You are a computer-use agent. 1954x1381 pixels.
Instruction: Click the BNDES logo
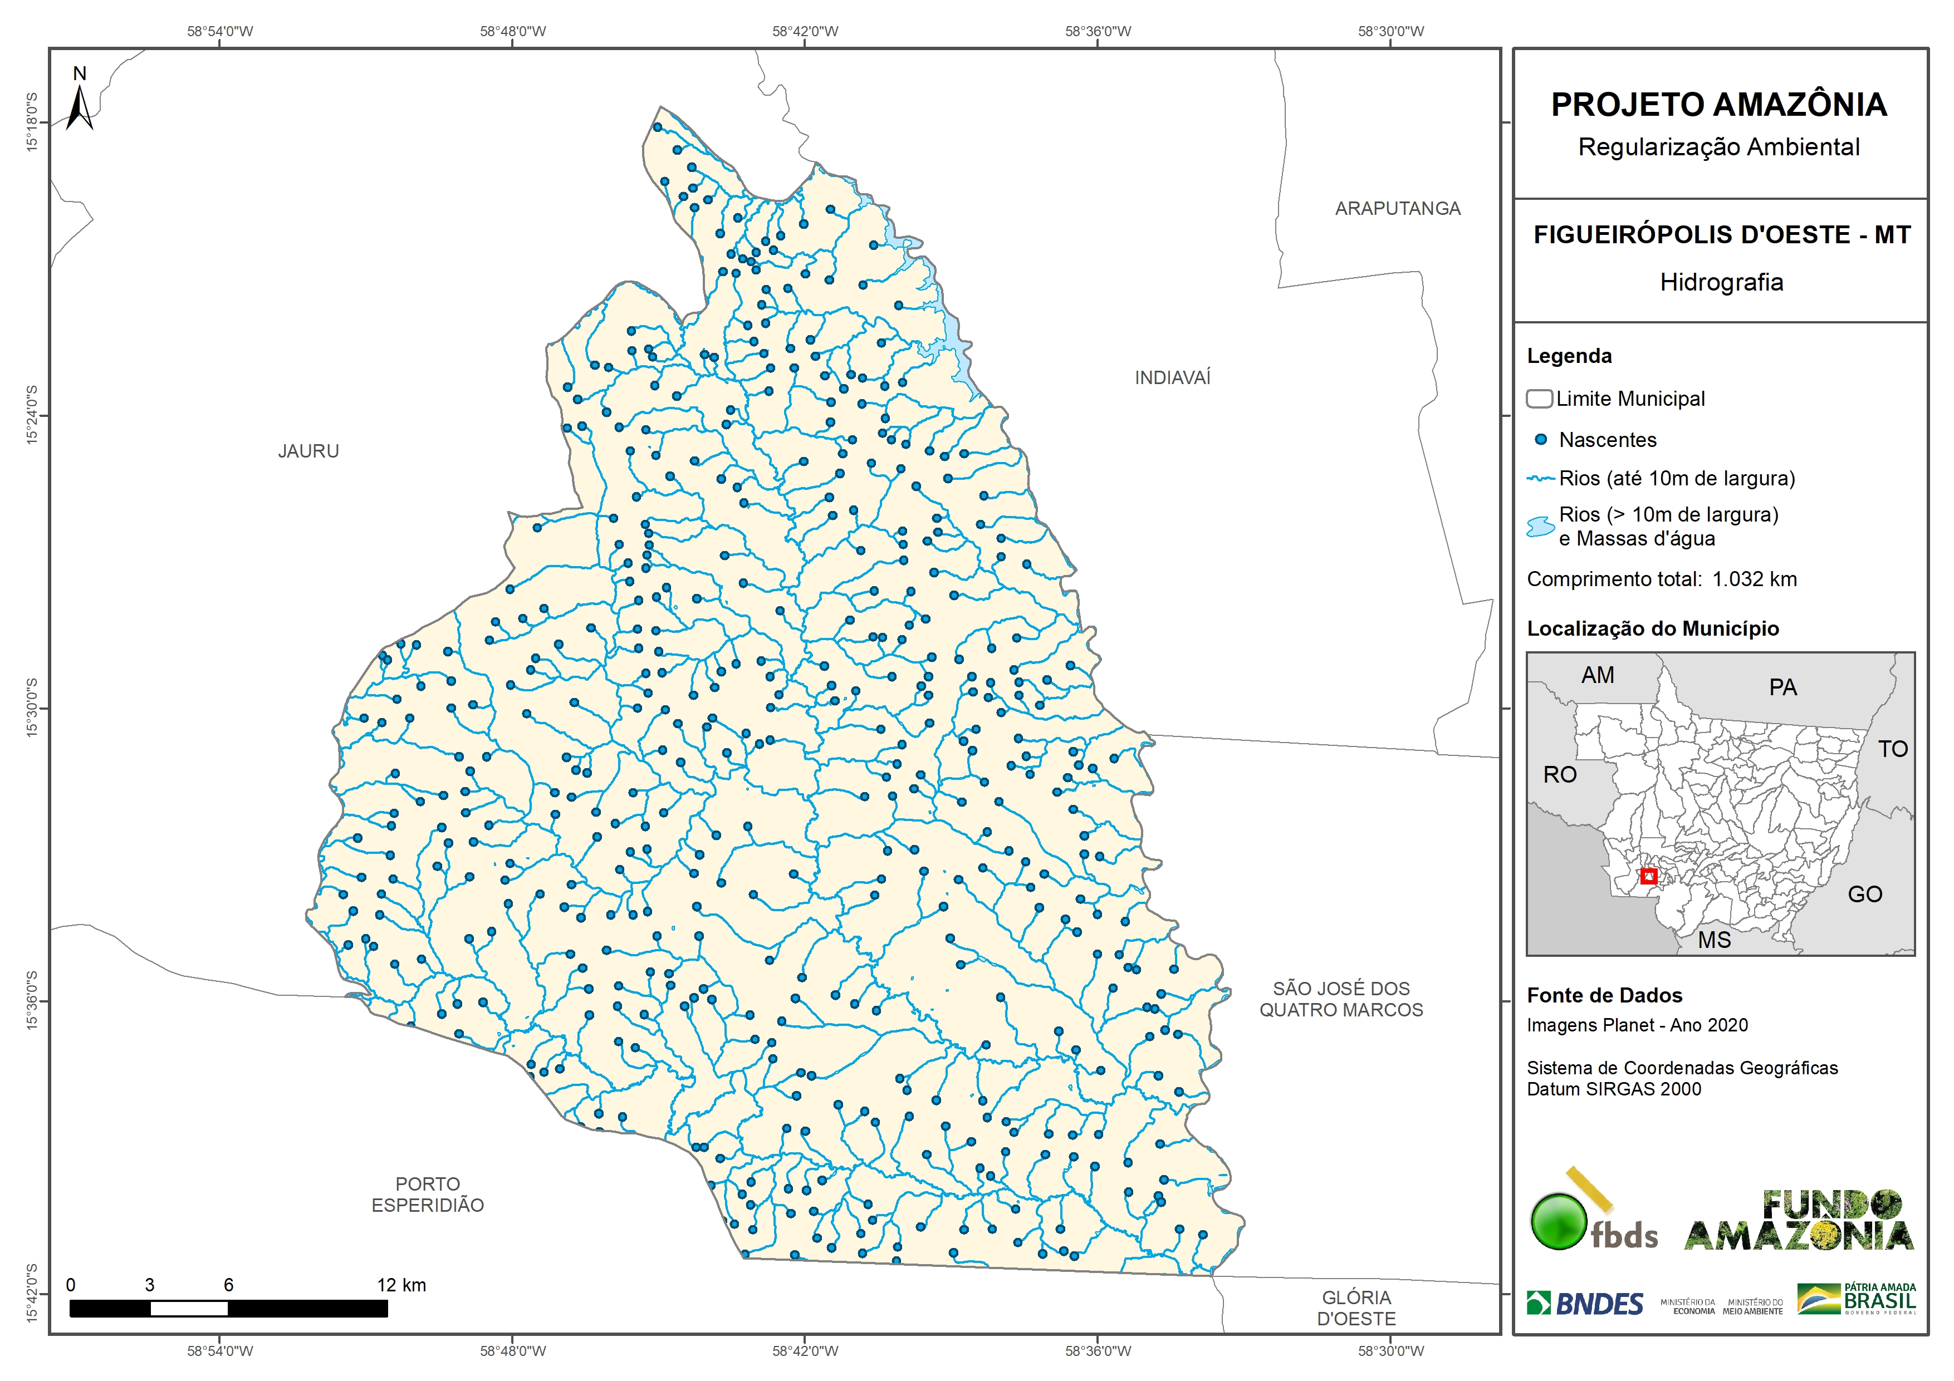click(1585, 1304)
